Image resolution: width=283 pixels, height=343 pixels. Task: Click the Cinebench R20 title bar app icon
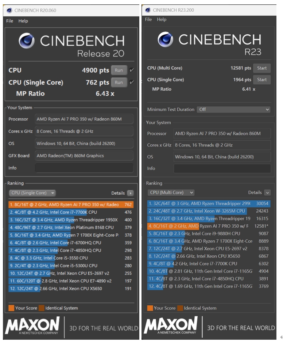click(9, 10)
